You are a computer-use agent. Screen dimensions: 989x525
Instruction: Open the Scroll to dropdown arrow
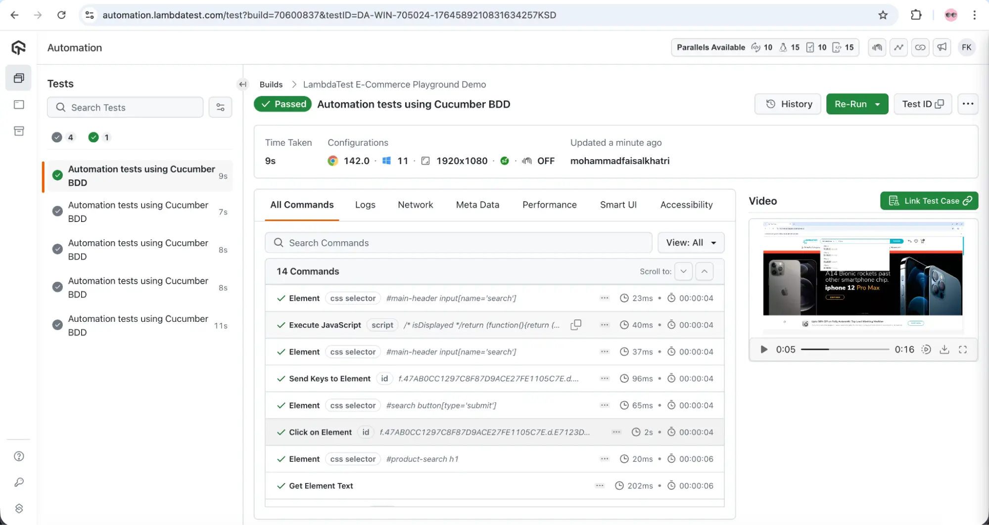click(683, 271)
